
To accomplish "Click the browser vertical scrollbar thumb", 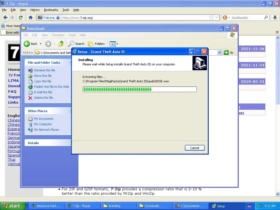I will click(278, 72).
